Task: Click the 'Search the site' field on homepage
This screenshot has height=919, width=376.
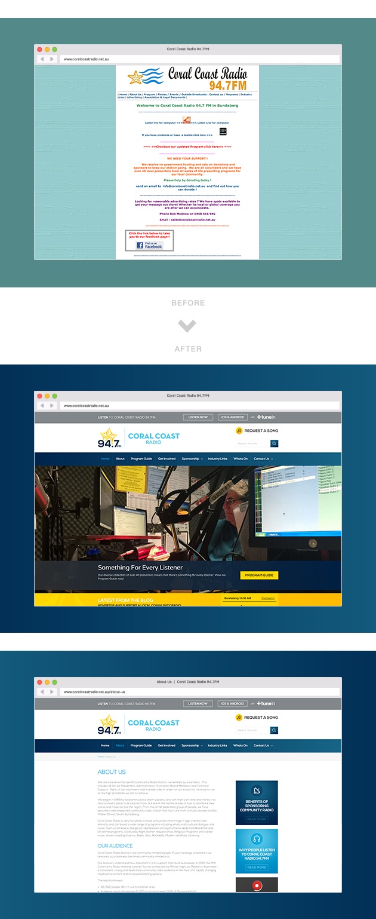Action: [x=253, y=443]
